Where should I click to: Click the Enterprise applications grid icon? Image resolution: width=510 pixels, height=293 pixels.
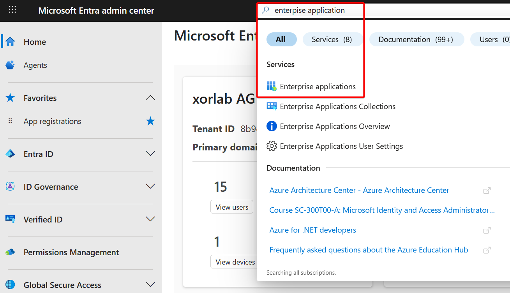tap(272, 86)
